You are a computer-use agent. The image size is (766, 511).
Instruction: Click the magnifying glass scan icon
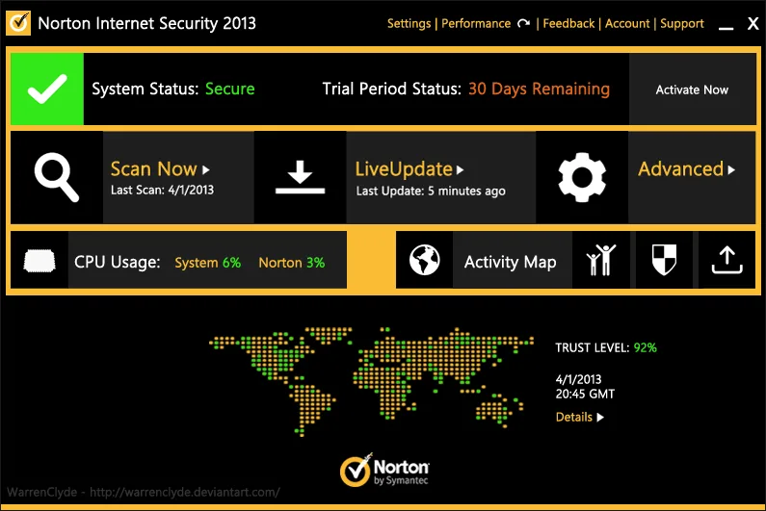57,177
